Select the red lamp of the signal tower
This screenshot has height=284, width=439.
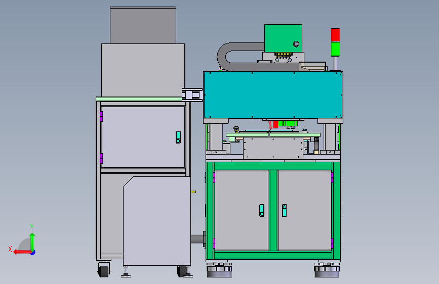(x=335, y=35)
